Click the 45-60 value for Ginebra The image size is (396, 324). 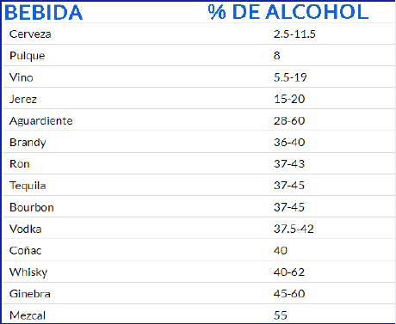coord(289,294)
